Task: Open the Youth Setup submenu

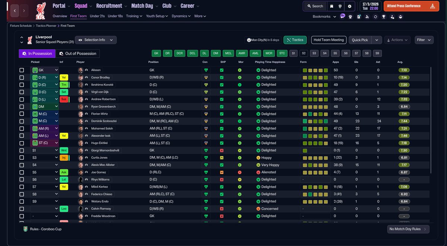Action: click(x=156, y=16)
